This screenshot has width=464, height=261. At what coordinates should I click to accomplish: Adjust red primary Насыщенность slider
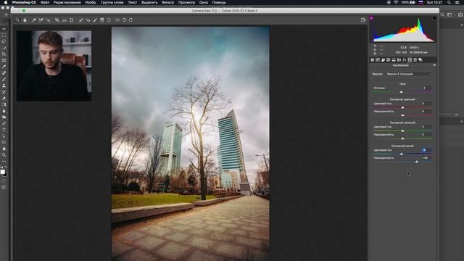point(402,115)
